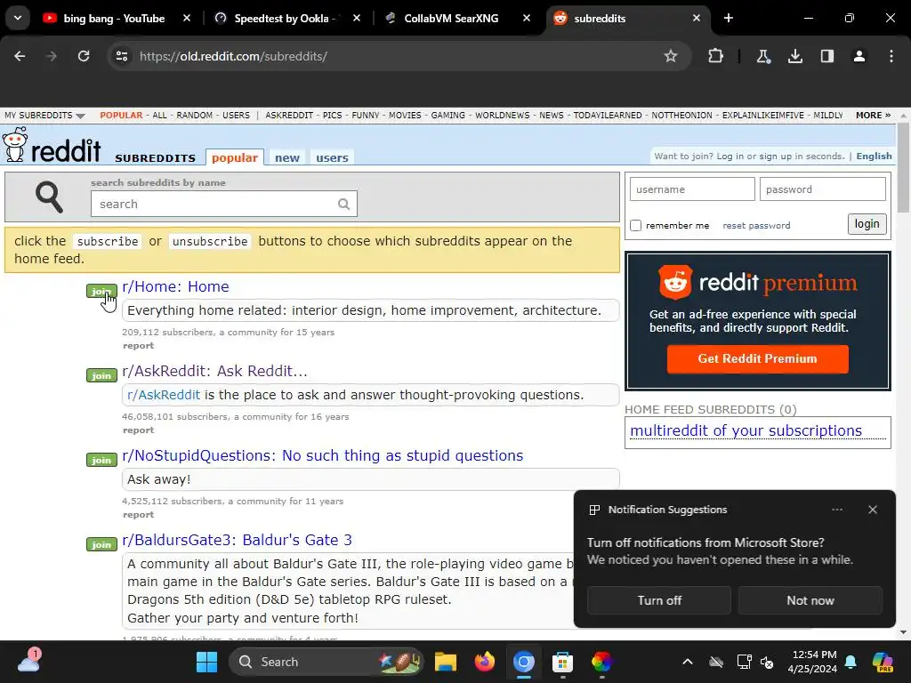Open Copilot preview icon in taskbar

coord(883,662)
